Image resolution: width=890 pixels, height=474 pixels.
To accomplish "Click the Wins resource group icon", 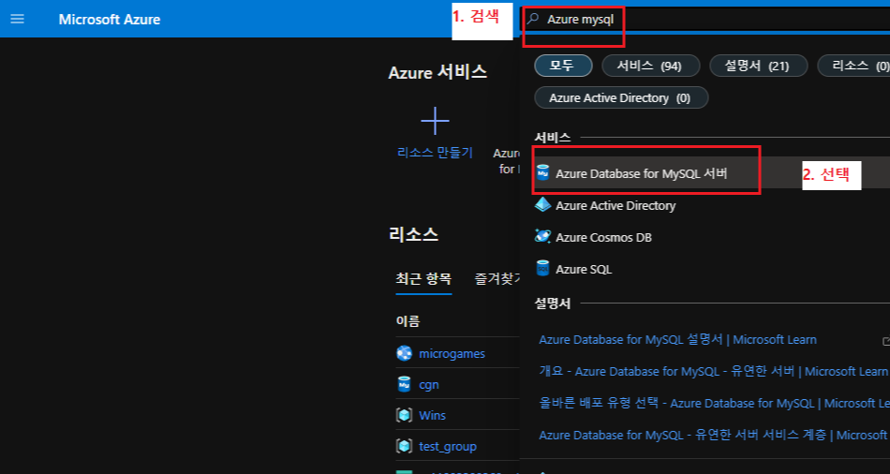I will [x=404, y=415].
